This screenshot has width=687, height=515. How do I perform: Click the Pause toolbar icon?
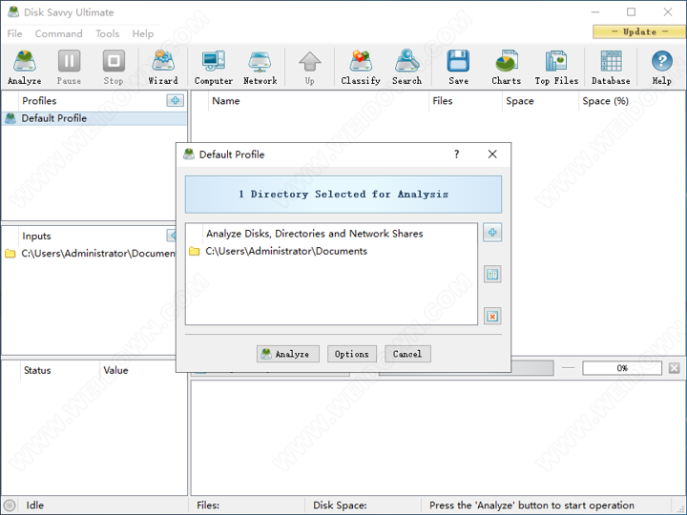69,67
